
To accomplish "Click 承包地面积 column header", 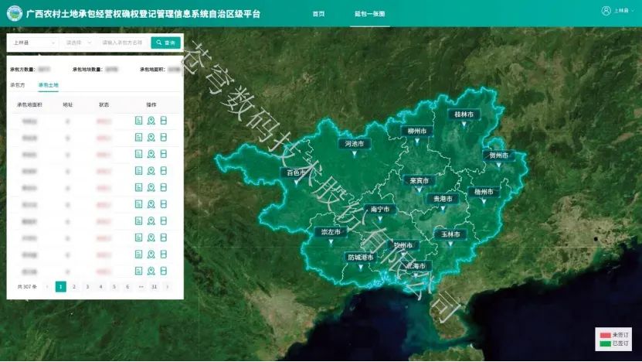I will tap(29, 105).
